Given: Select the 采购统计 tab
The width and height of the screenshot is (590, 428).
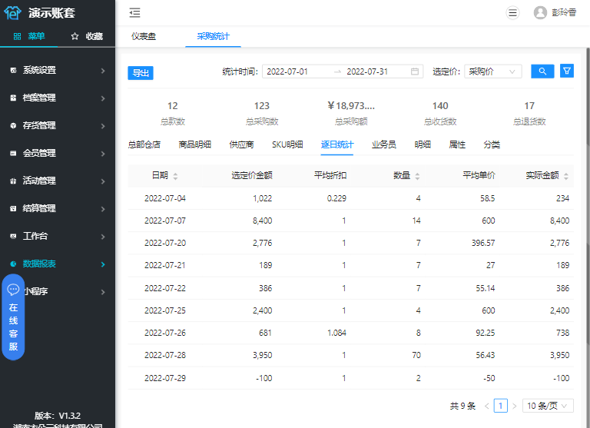Looking at the screenshot, I should point(213,36).
